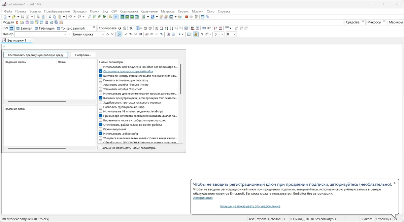Image resolution: width=404 pixels, height=222 pixels.
Task: Enable 'Использовать веб-браузер в EmEditor' checkbox
Action: (101, 67)
